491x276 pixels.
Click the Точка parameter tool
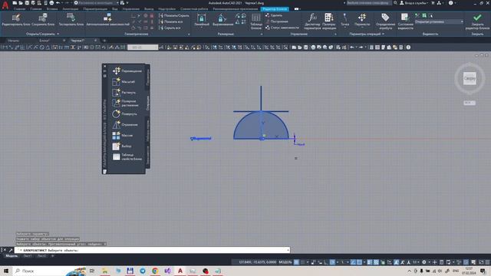(344, 19)
